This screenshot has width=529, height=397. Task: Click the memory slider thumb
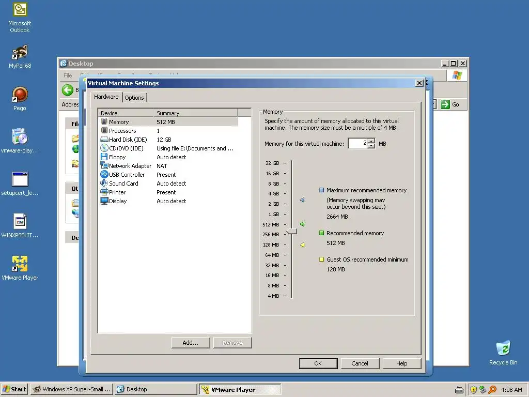[291, 231]
